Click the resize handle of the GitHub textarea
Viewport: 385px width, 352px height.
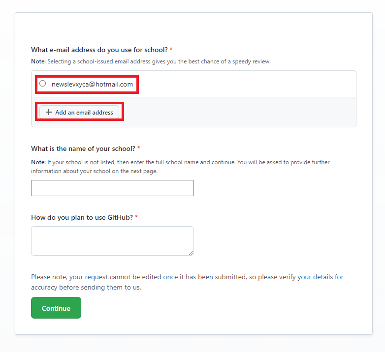pos(191,253)
